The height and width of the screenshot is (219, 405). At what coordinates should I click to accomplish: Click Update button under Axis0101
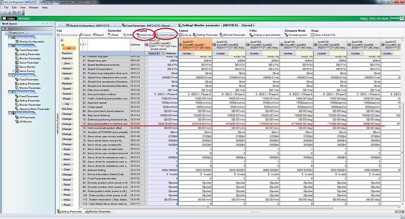click(x=187, y=53)
